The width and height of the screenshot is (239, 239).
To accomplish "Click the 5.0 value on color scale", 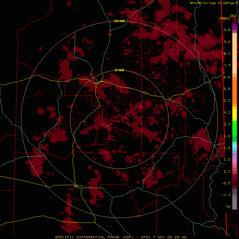I will click(227, 101).
